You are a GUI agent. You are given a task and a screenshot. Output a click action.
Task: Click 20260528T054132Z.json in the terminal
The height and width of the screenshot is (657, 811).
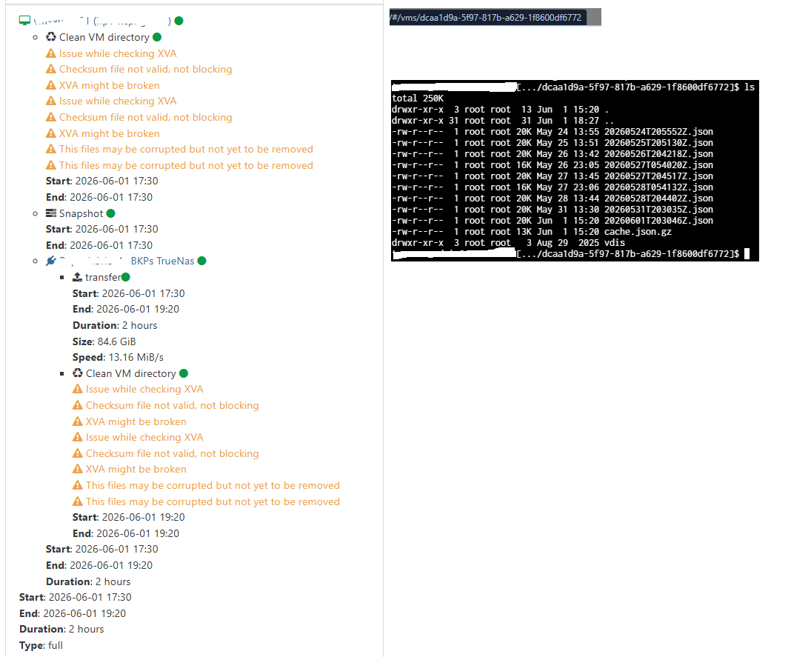(658, 187)
